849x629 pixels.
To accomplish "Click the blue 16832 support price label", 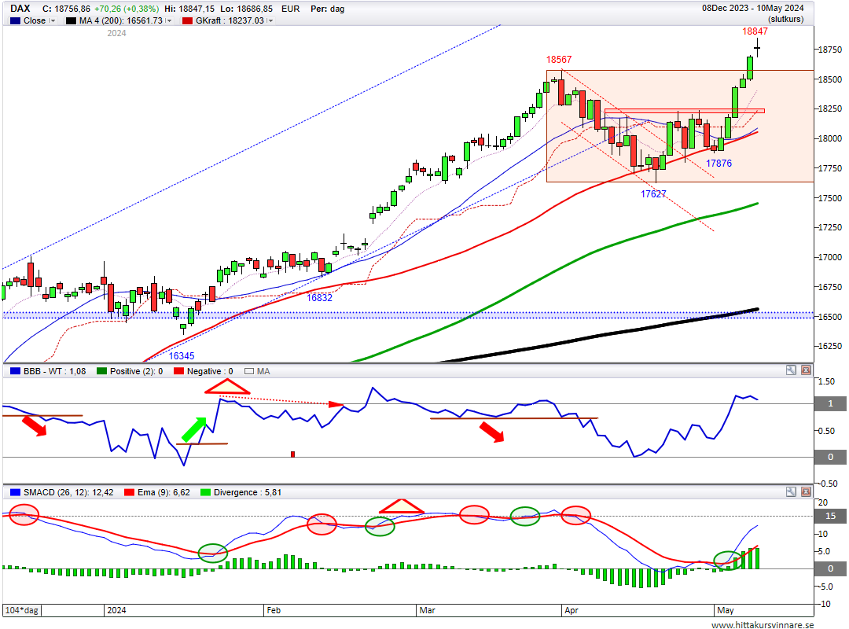I will (x=319, y=297).
